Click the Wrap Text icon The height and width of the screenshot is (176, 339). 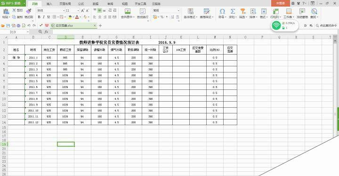click(x=143, y=11)
